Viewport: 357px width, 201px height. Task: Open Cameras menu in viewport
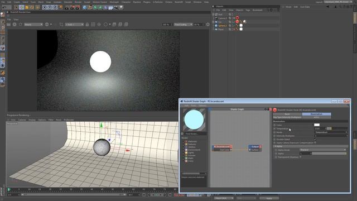click(22, 119)
